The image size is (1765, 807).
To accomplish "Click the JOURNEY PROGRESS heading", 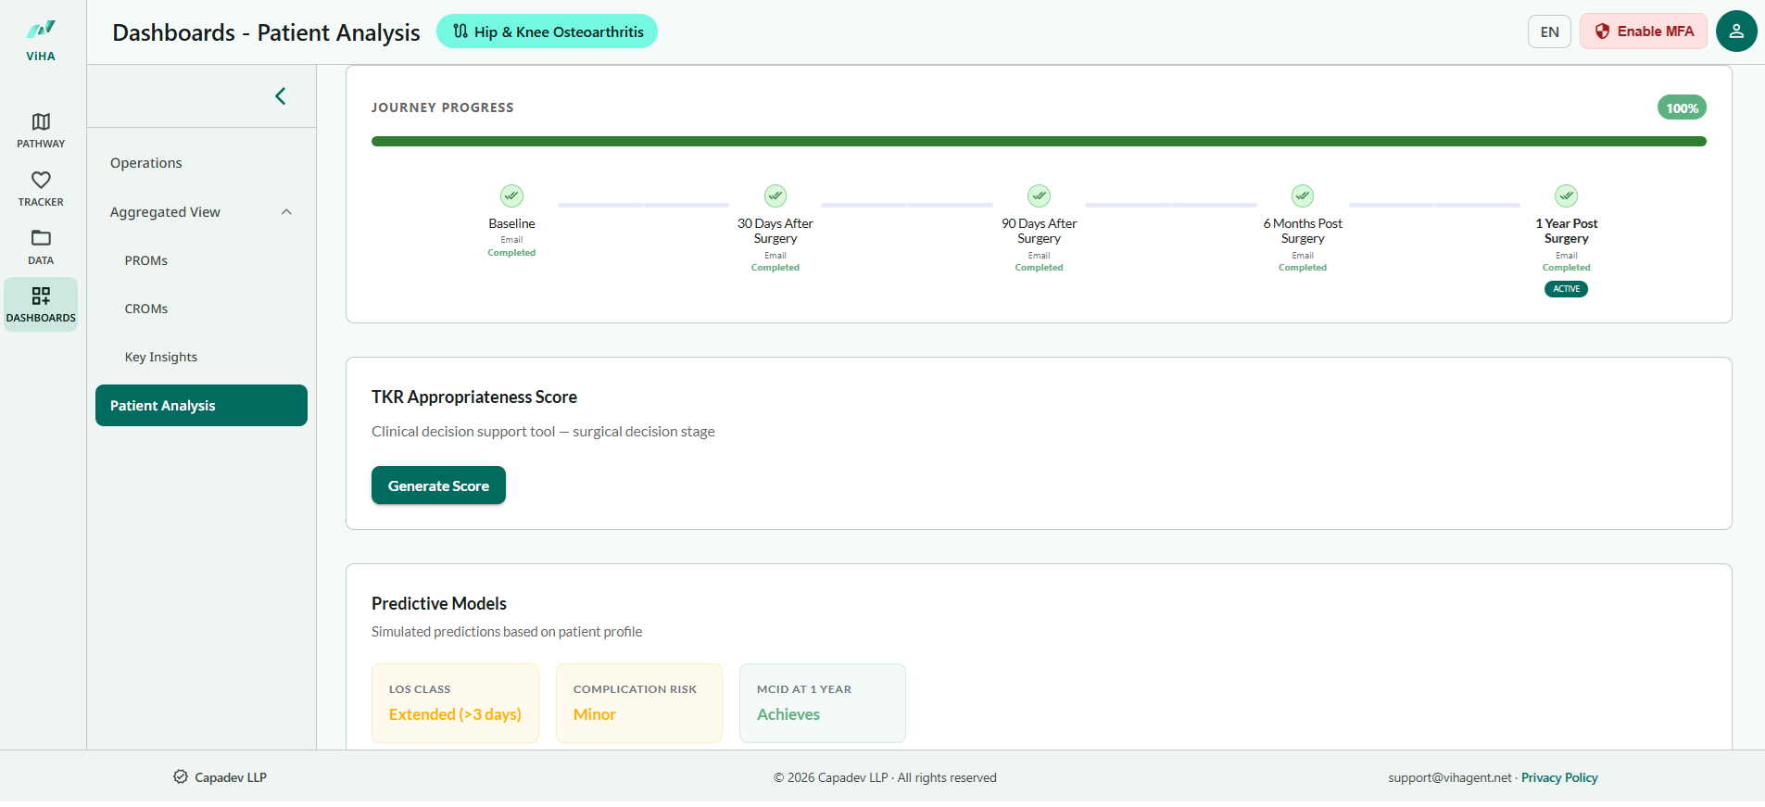I will (x=443, y=107).
